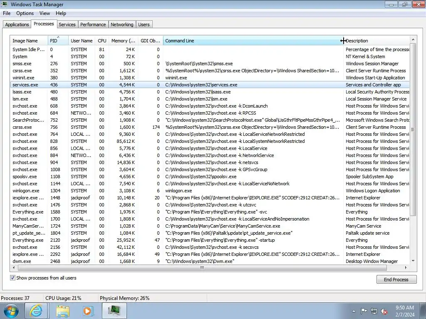Open taskbar clock showing 9:50 AM
The height and width of the screenshot is (319, 426).
(x=405, y=311)
